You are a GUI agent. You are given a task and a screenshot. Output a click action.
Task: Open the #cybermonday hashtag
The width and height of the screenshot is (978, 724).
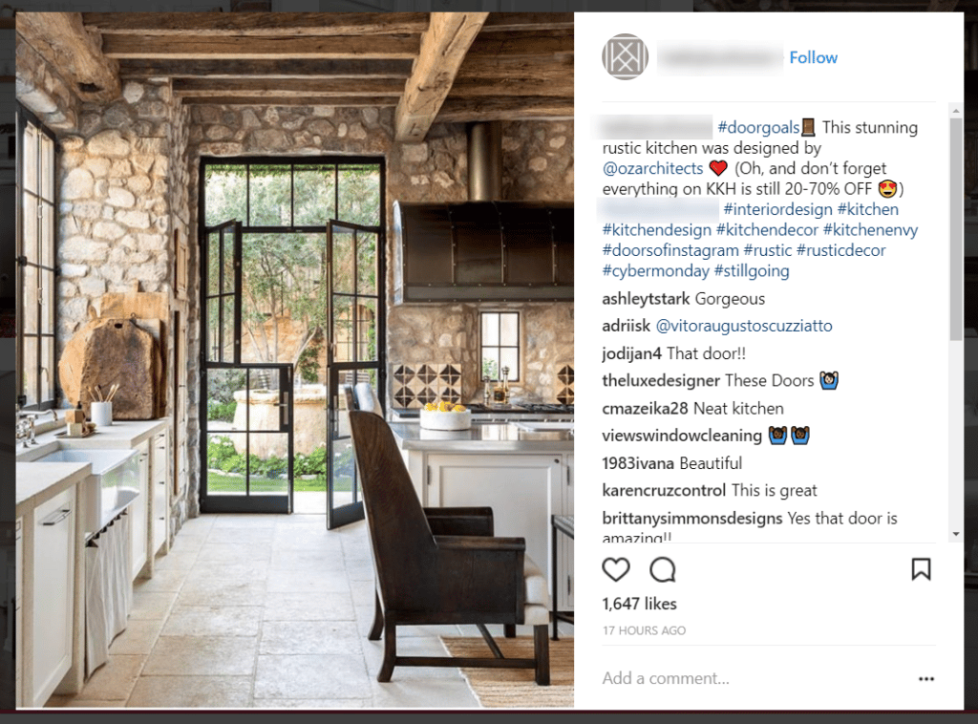pyautogui.click(x=655, y=270)
